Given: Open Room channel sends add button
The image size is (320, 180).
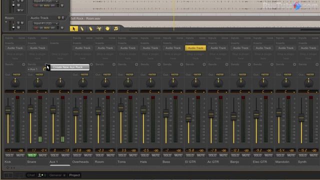Looking at the screenshot, I should point(114,64).
